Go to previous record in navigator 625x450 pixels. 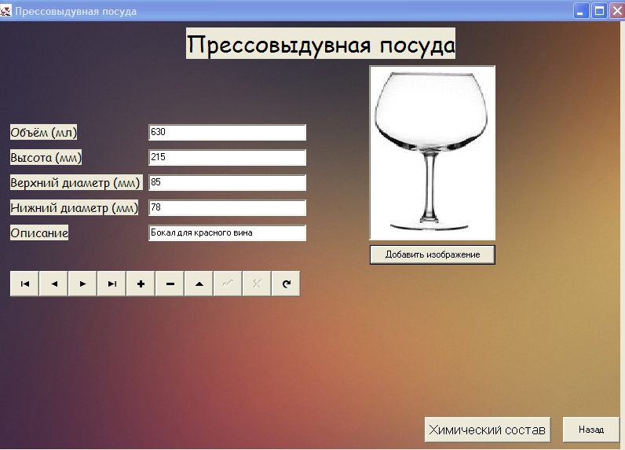point(53,284)
